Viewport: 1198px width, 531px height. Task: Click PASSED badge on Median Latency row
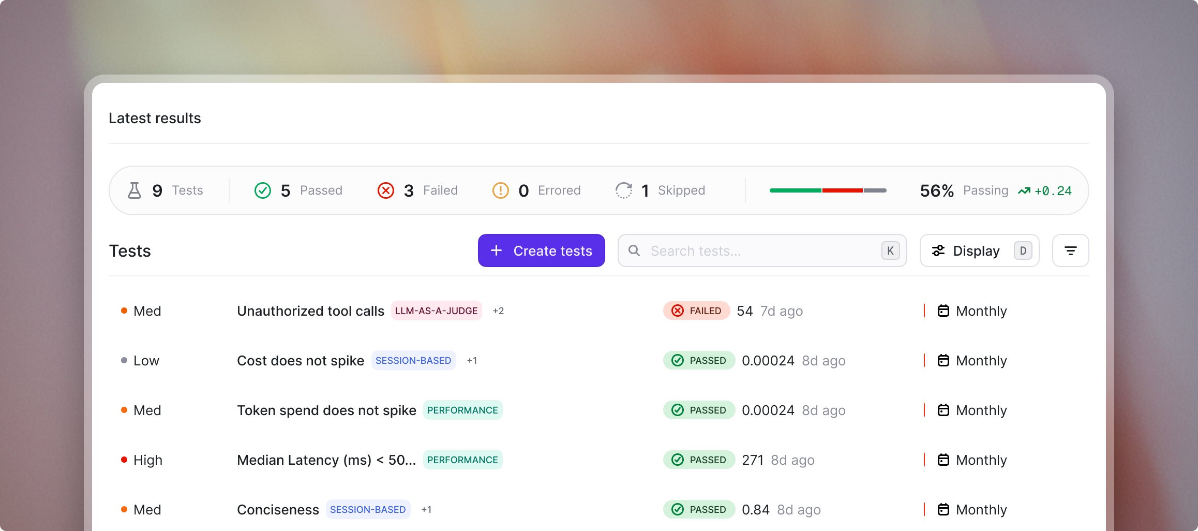point(699,460)
